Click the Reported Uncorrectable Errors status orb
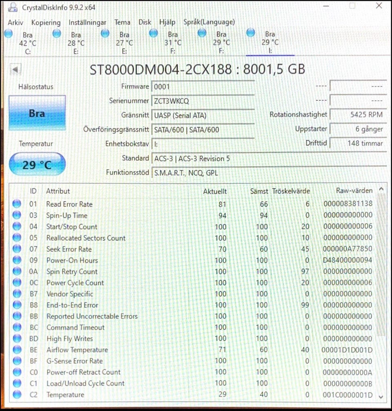This screenshot has height=411, width=392. (17, 316)
